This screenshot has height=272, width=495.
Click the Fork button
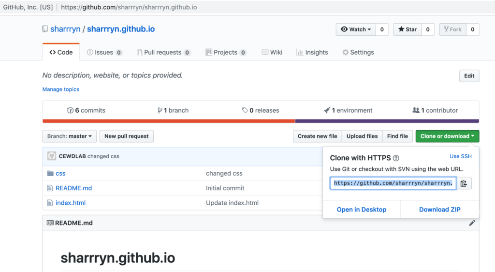452,30
